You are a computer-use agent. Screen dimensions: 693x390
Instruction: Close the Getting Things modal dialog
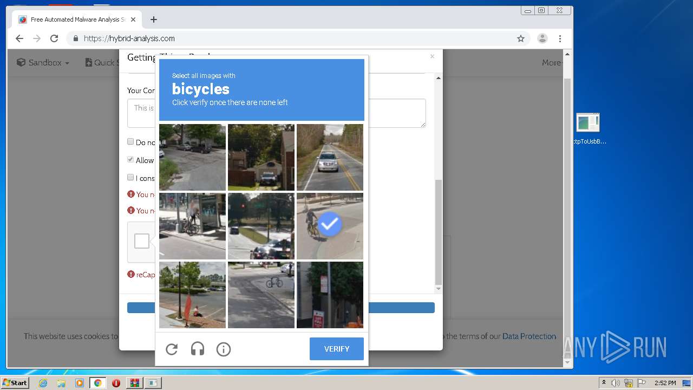click(x=432, y=56)
